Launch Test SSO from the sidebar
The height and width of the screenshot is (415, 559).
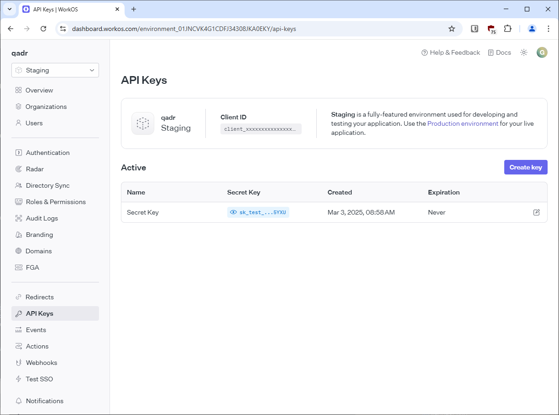39,379
